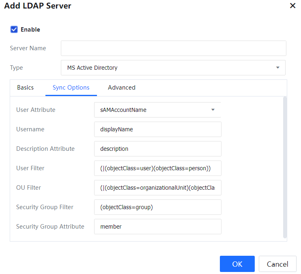Focus the OU Filter input field
Screen dimensions: 301x274
[157, 188]
